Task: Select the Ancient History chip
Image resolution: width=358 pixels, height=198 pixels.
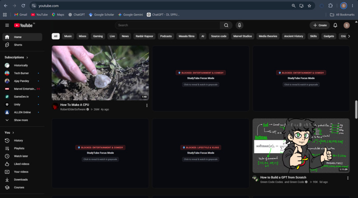Action: click(x=294, y=36)
